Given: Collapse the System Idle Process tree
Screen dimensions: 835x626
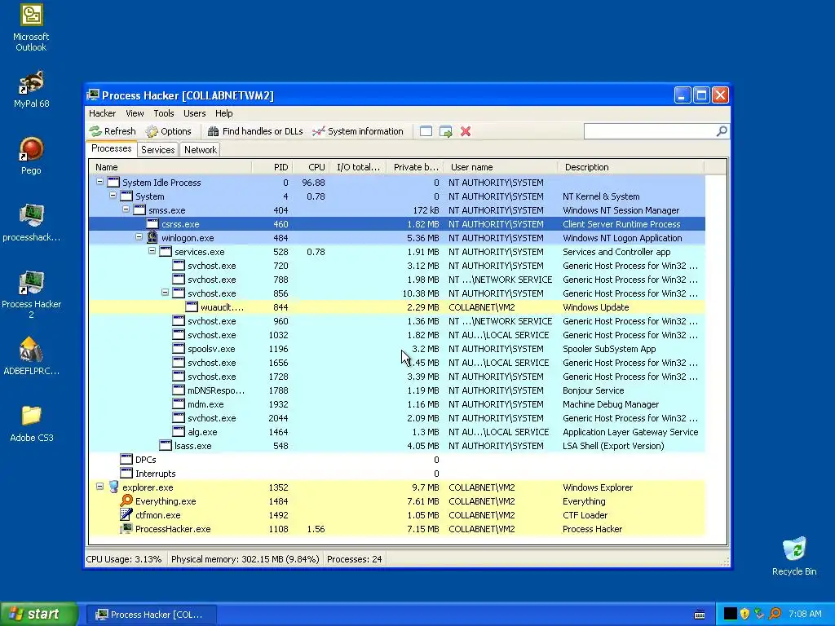Looking at the screenshot, I should pos(99,182).
